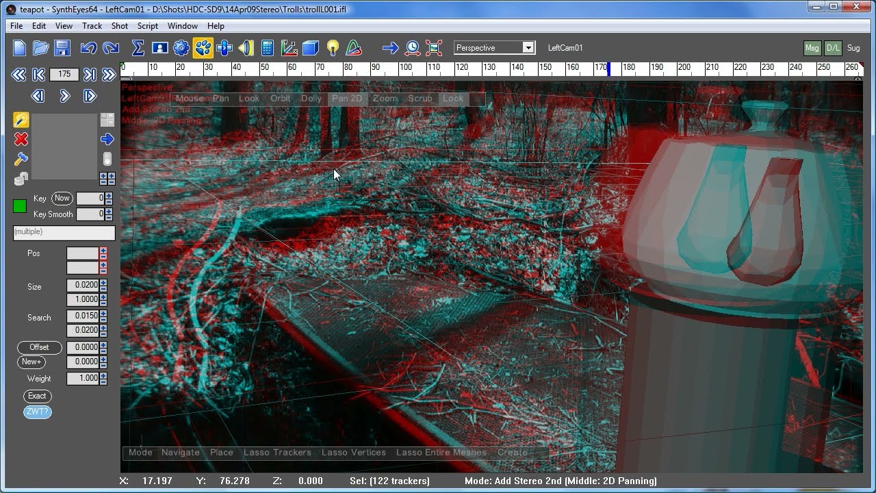Open the Script menu

148,26
